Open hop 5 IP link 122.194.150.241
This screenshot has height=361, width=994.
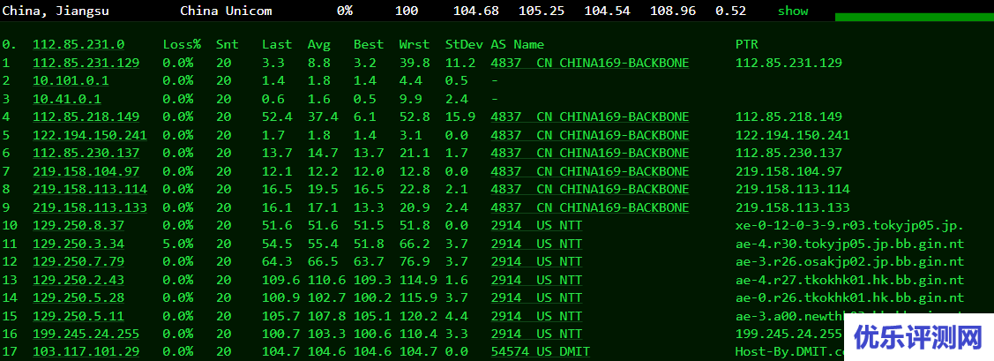pyautogui.click(x=90, y=135)
